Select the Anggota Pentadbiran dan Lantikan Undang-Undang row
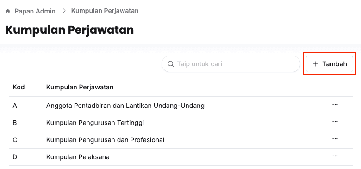The width and height of the screenshot is (361, 169). click(x=180, y=106)
